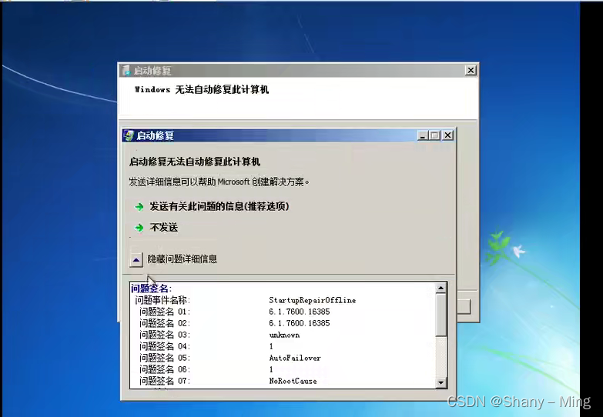Click the title bar icon of the back 启动修复 window

tap(126, 70)
